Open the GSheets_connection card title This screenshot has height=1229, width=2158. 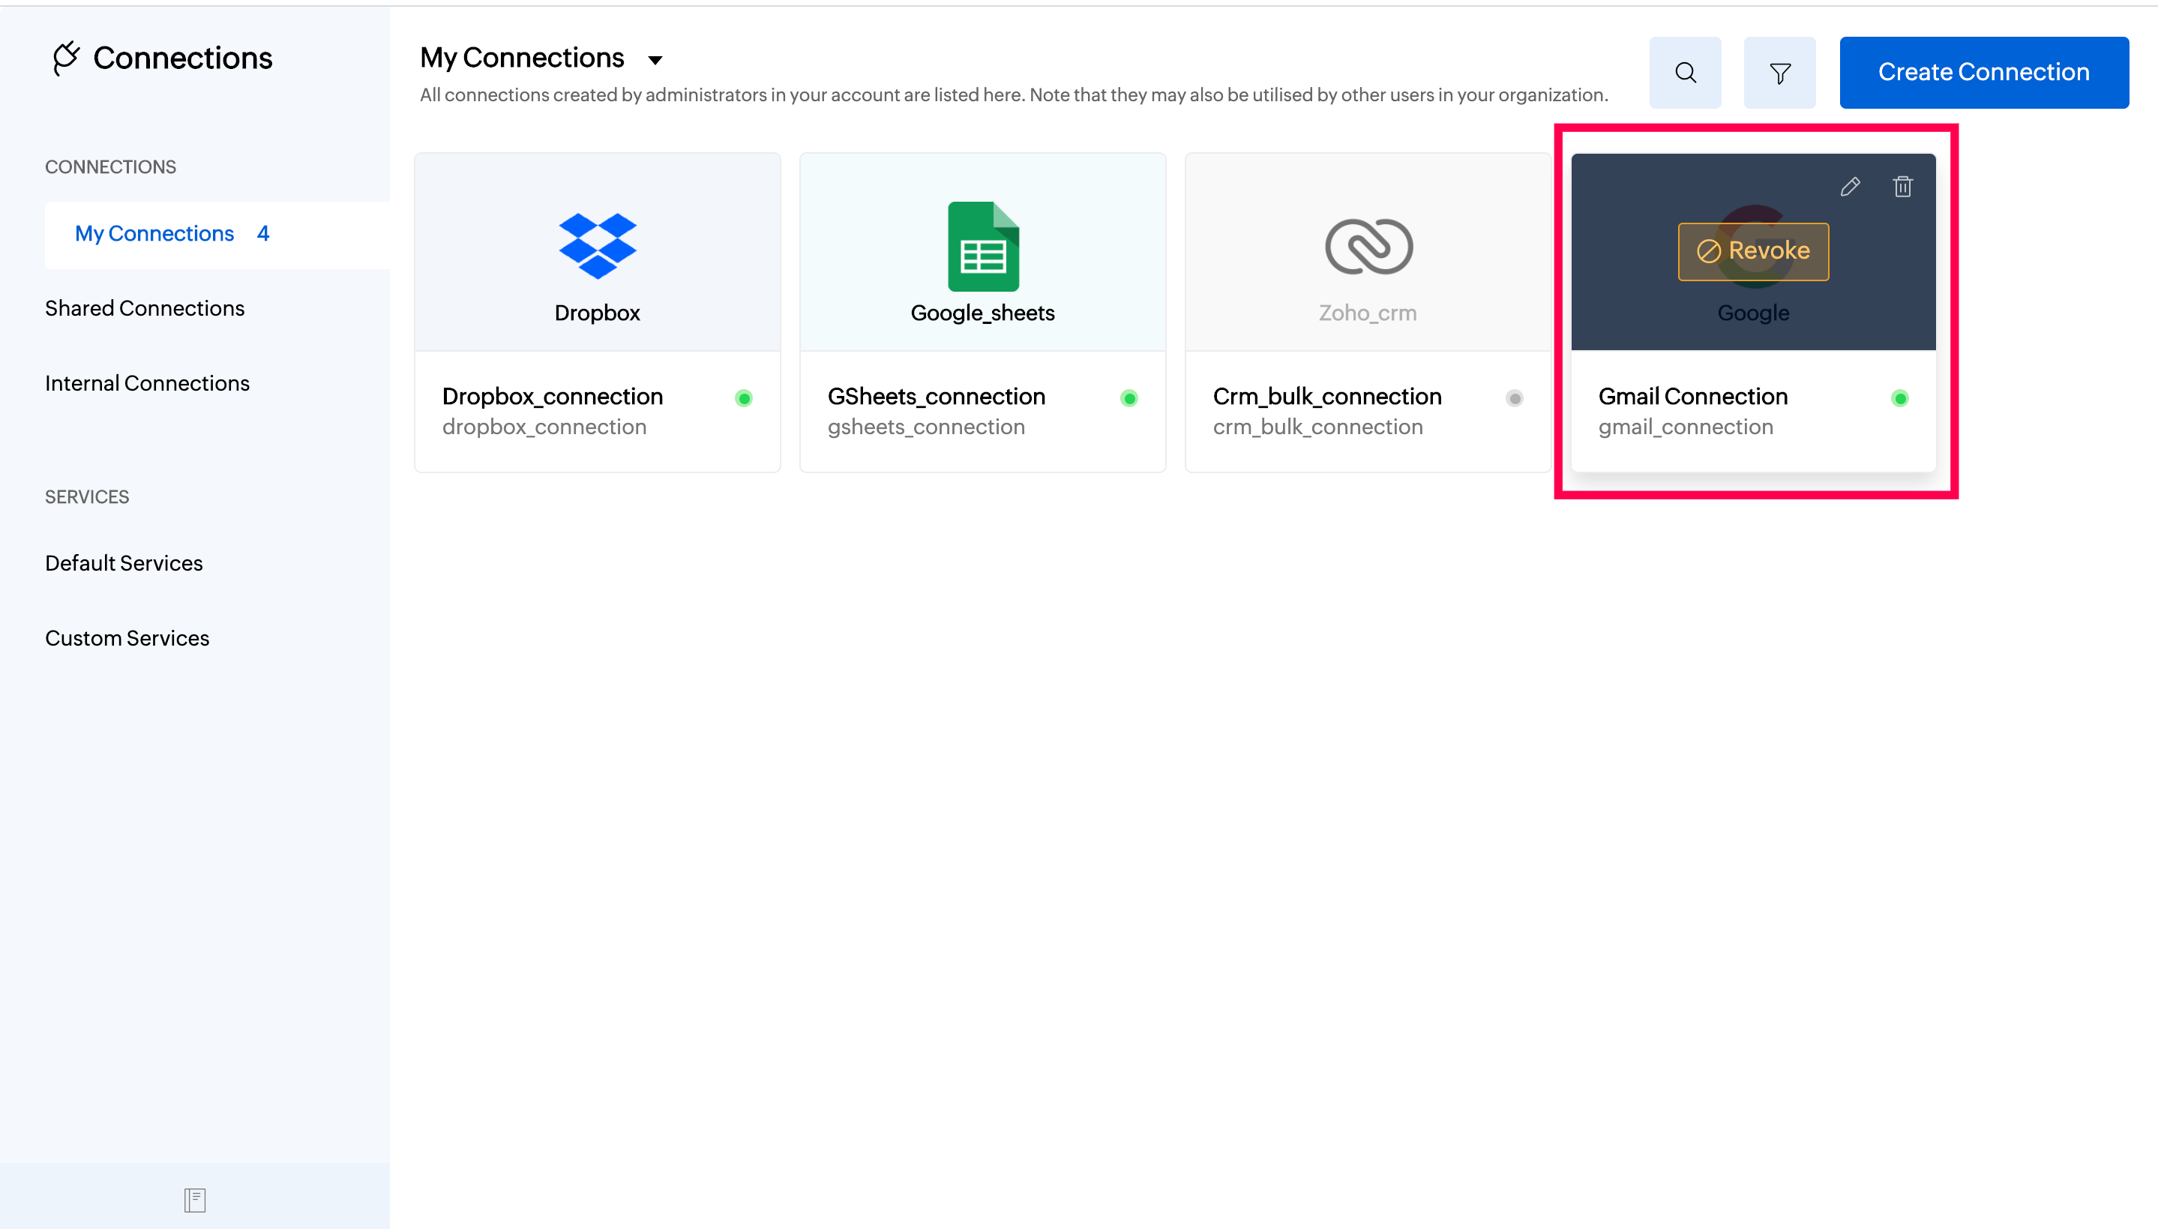click(x=936, y=397)
